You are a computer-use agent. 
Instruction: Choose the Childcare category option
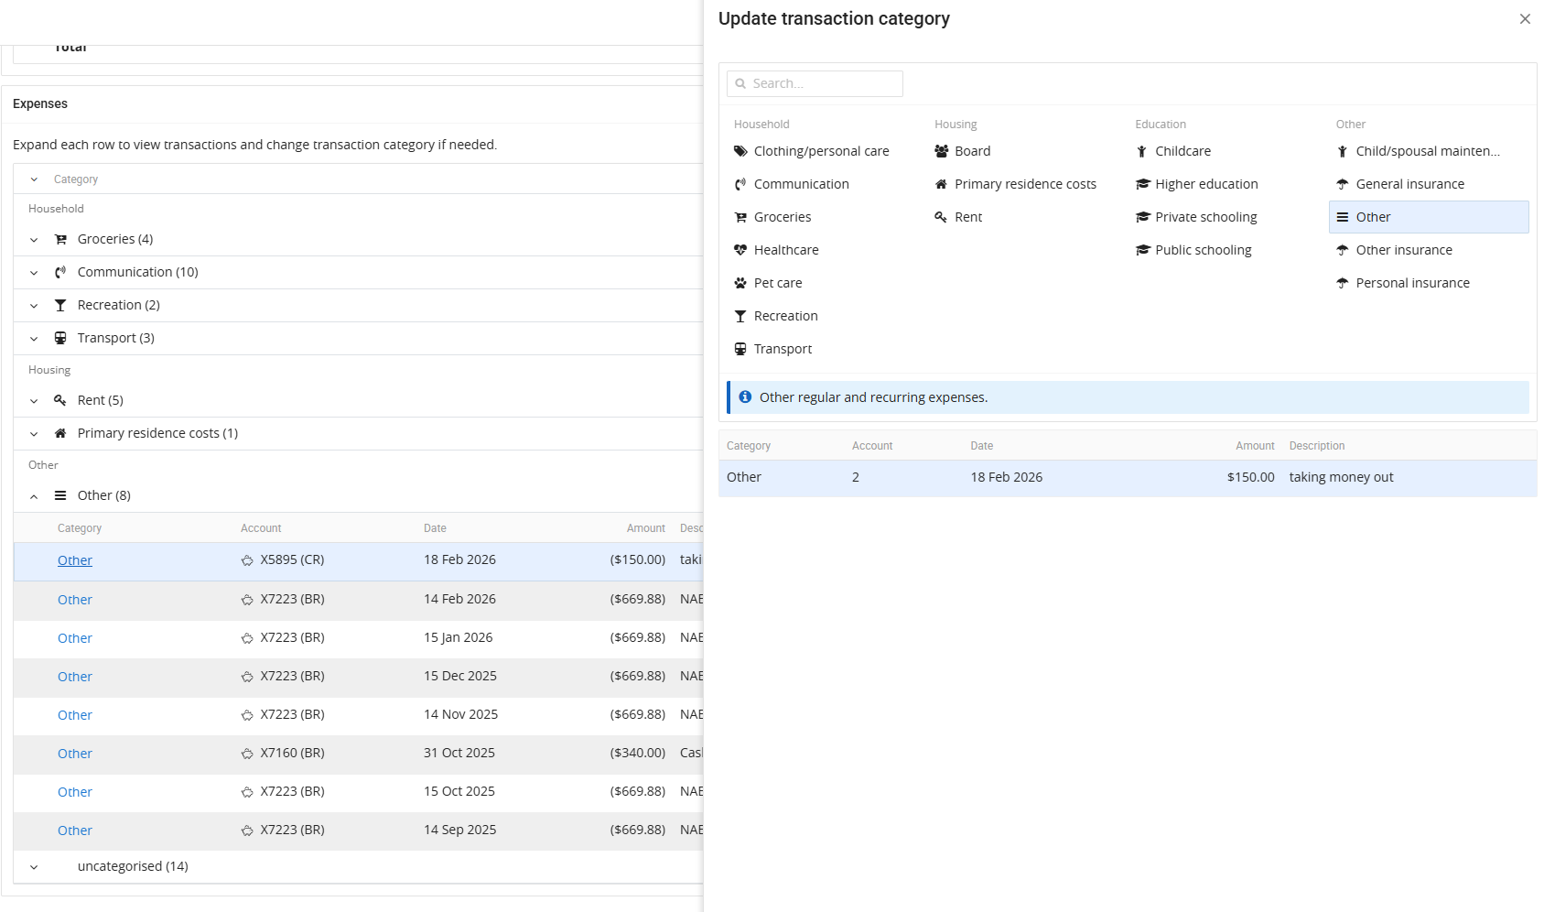pyautogui.click(x=1182, y=151)
